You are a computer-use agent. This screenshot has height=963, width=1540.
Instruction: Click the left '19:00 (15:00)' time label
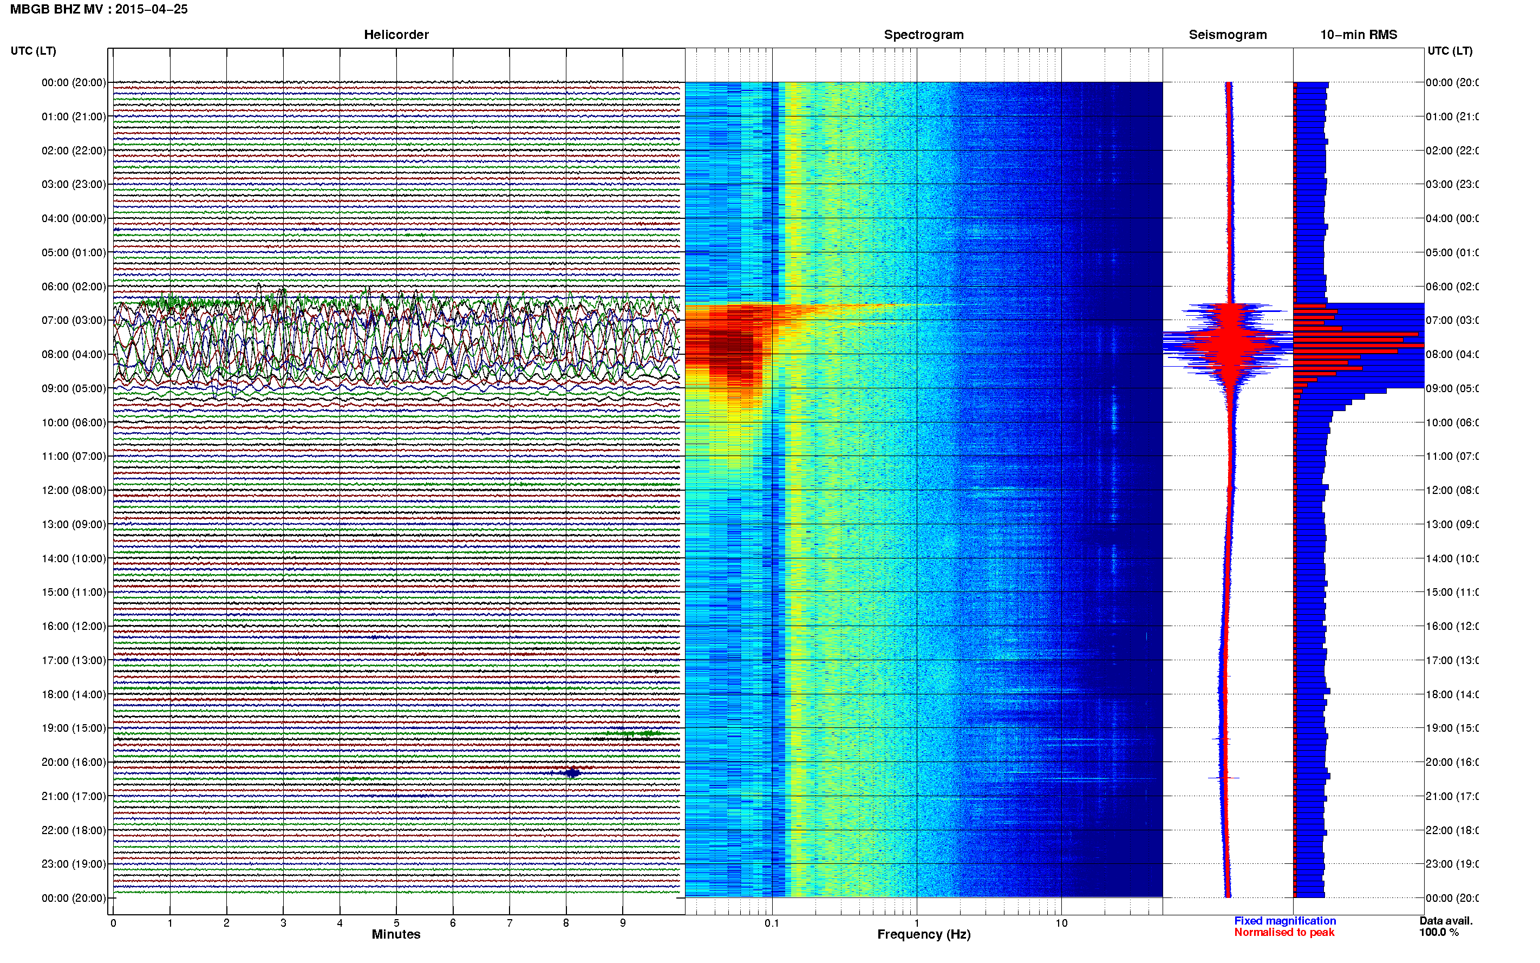pyautogui.click(x=74, y=728)
